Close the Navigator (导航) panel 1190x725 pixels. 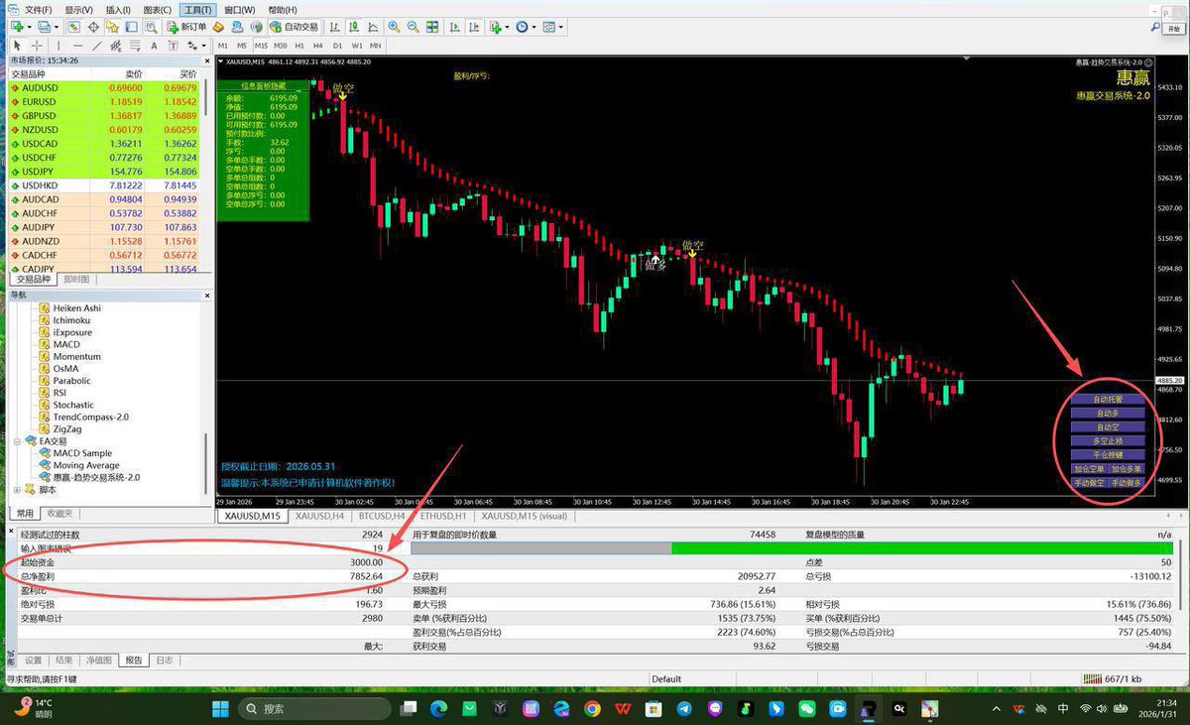tap(206, 295)
